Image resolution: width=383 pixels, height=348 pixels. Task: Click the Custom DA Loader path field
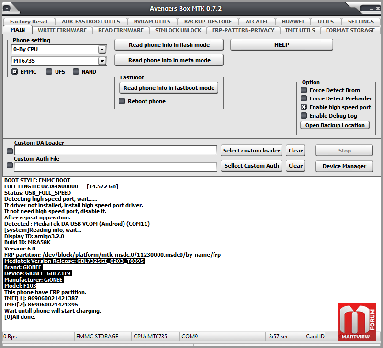click(116, 151)
